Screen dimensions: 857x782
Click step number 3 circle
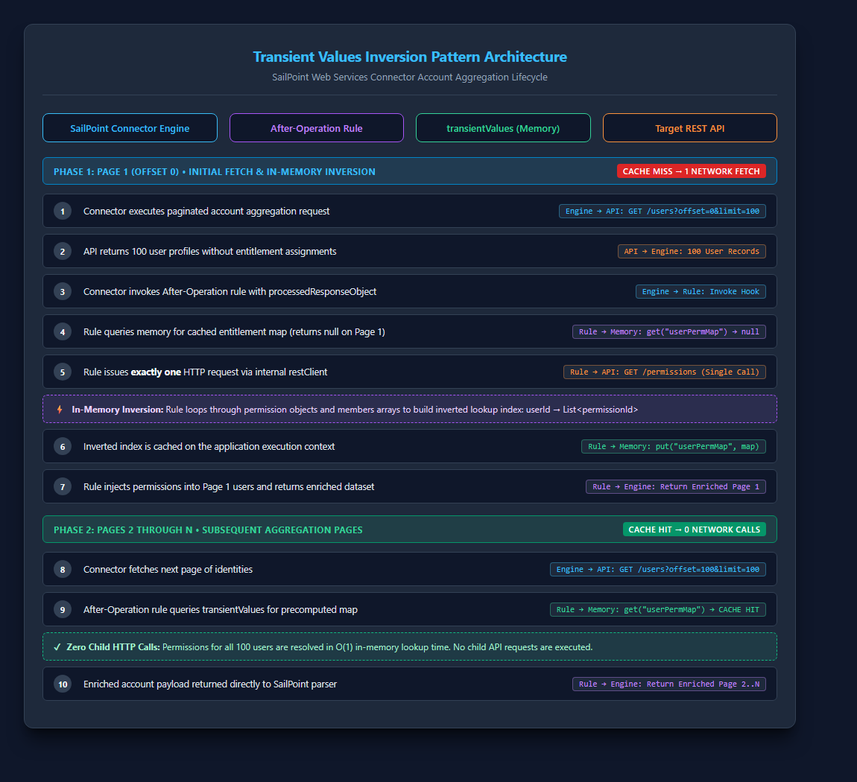63,292
